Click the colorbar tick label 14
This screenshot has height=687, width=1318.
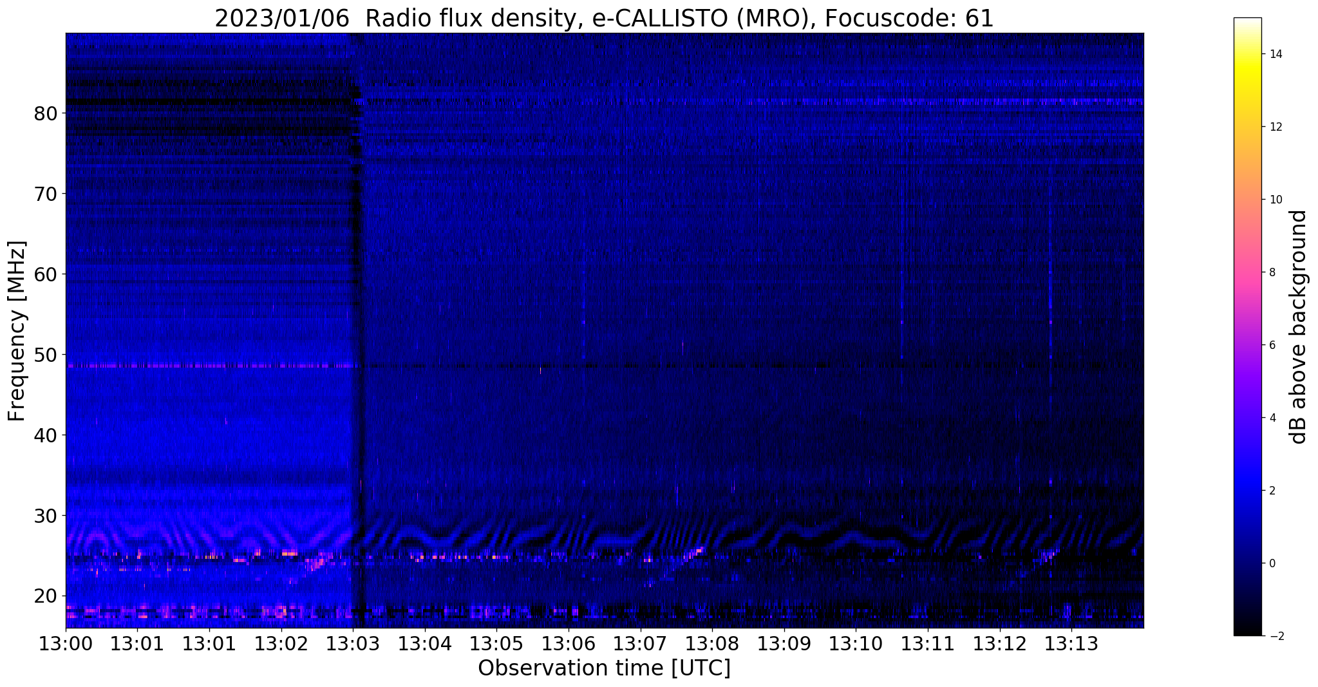coord(1275,54)
